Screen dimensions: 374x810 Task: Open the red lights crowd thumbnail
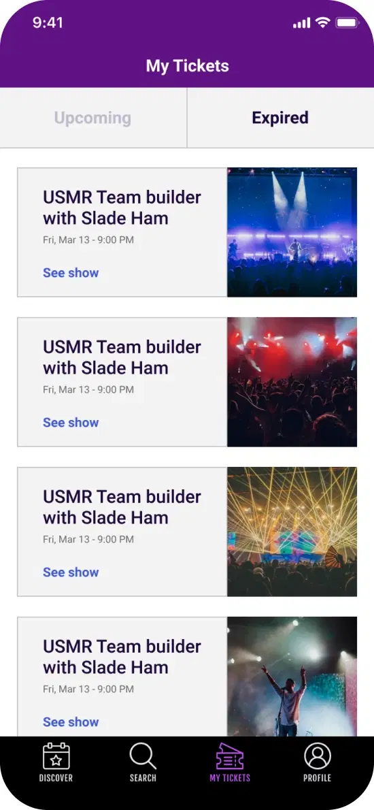tap(292, 382)
